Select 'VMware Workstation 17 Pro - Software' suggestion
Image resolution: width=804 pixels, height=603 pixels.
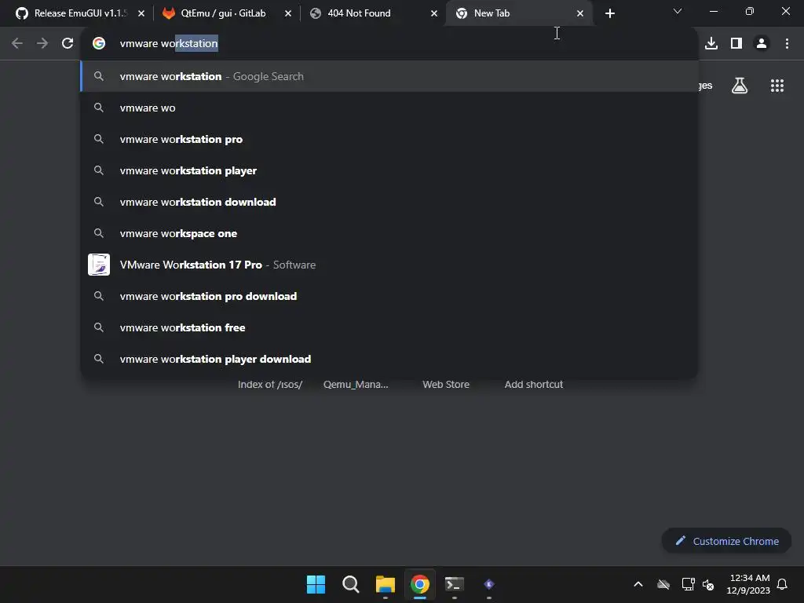coord(389,265)
